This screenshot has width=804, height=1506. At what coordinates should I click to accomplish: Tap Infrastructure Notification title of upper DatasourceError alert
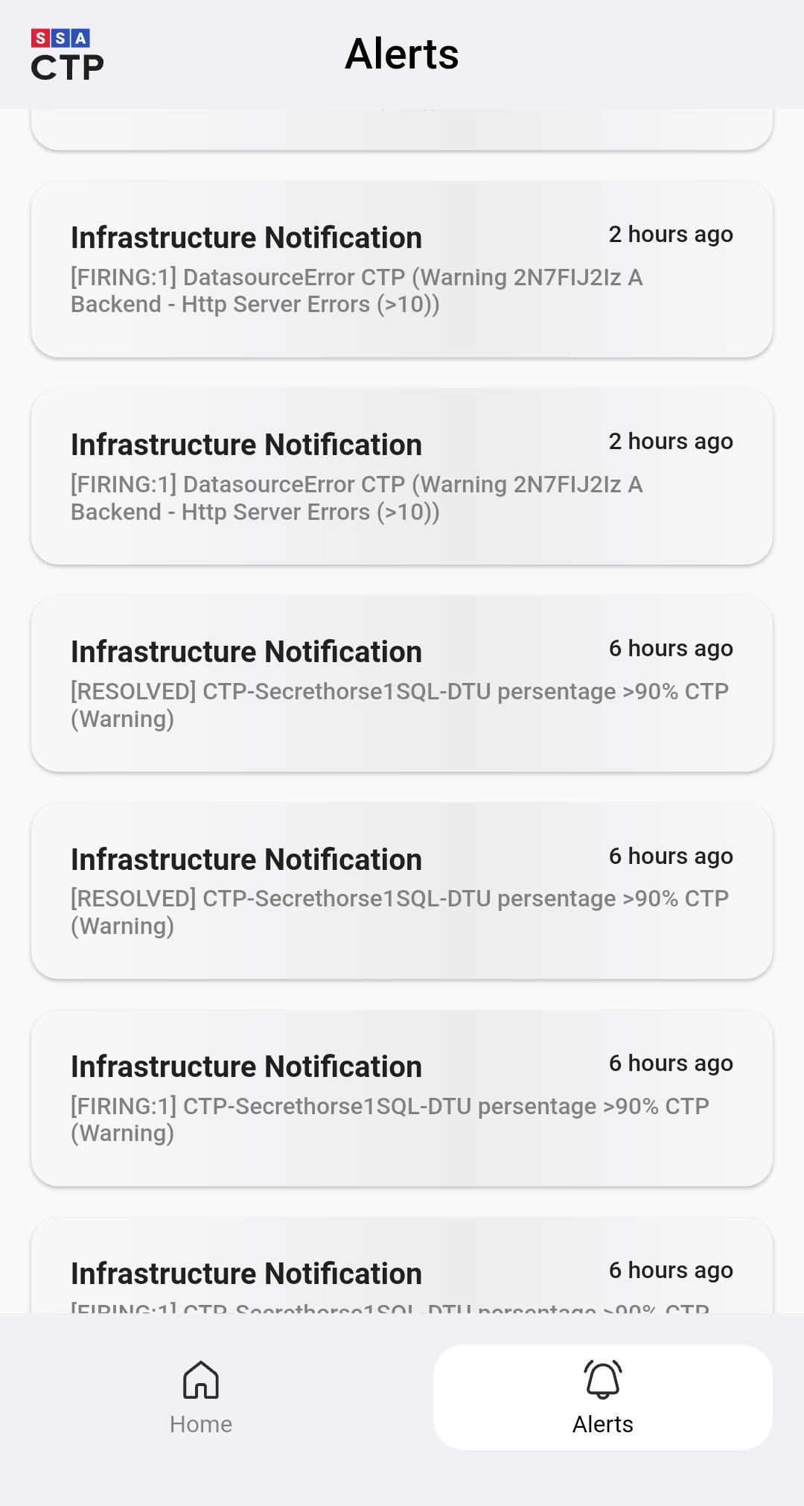pyautogui.click(x=246, y=238)
